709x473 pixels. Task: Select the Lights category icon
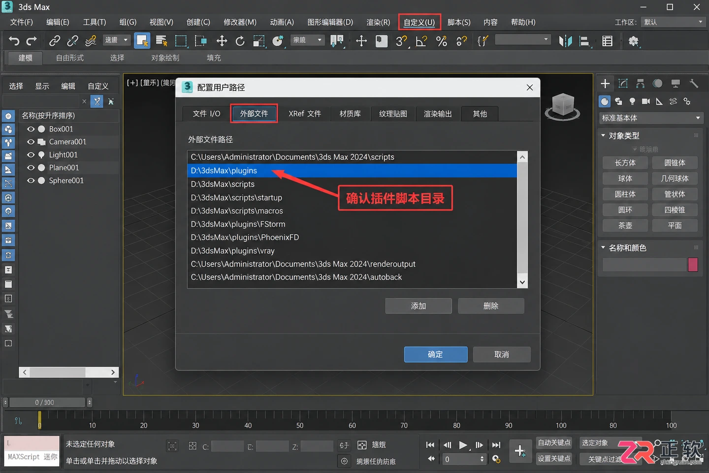632,101
